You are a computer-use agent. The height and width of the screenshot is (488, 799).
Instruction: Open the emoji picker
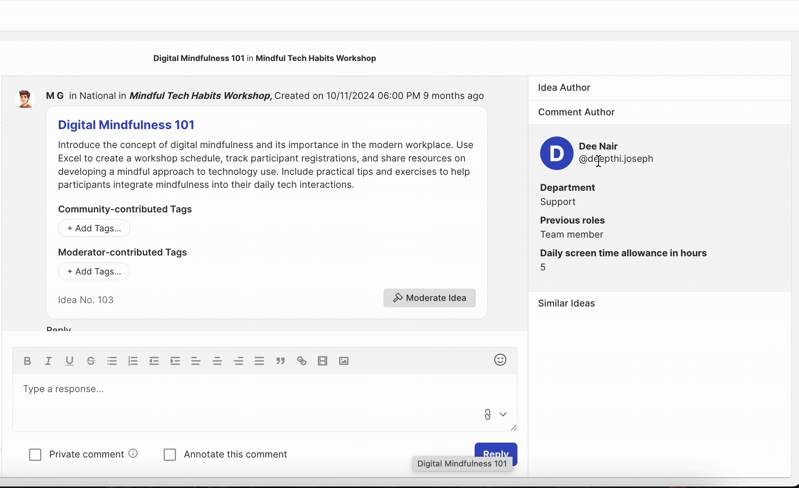(x=500, y=360)
